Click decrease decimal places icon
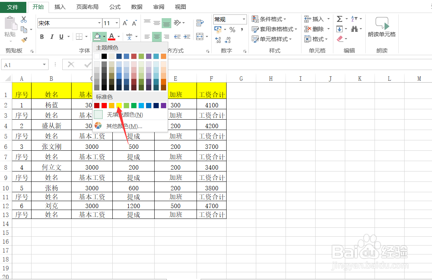This screenshot has height=280, width=432. (228, 40)
